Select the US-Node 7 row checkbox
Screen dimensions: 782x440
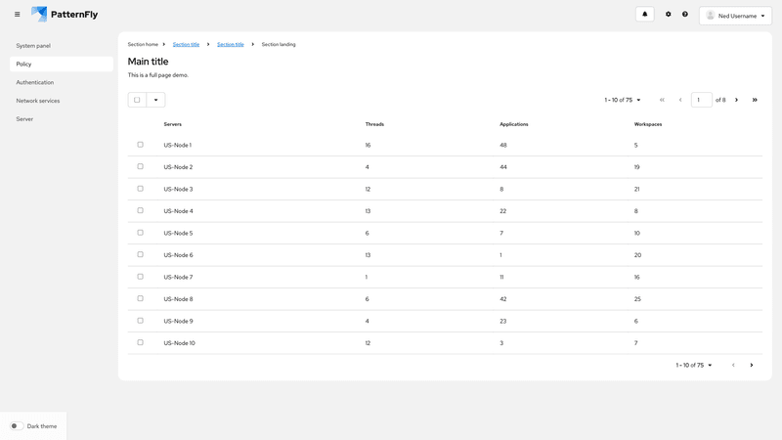click(140, 277)
